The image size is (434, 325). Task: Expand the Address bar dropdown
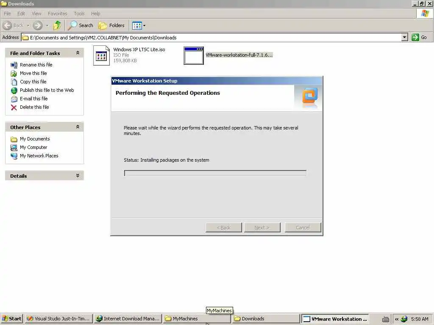tap(404, 37)
